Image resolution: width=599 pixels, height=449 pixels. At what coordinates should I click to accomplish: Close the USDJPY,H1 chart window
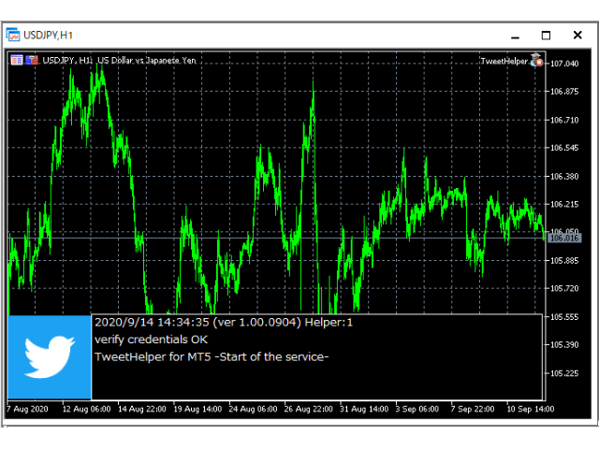point(579,35)
